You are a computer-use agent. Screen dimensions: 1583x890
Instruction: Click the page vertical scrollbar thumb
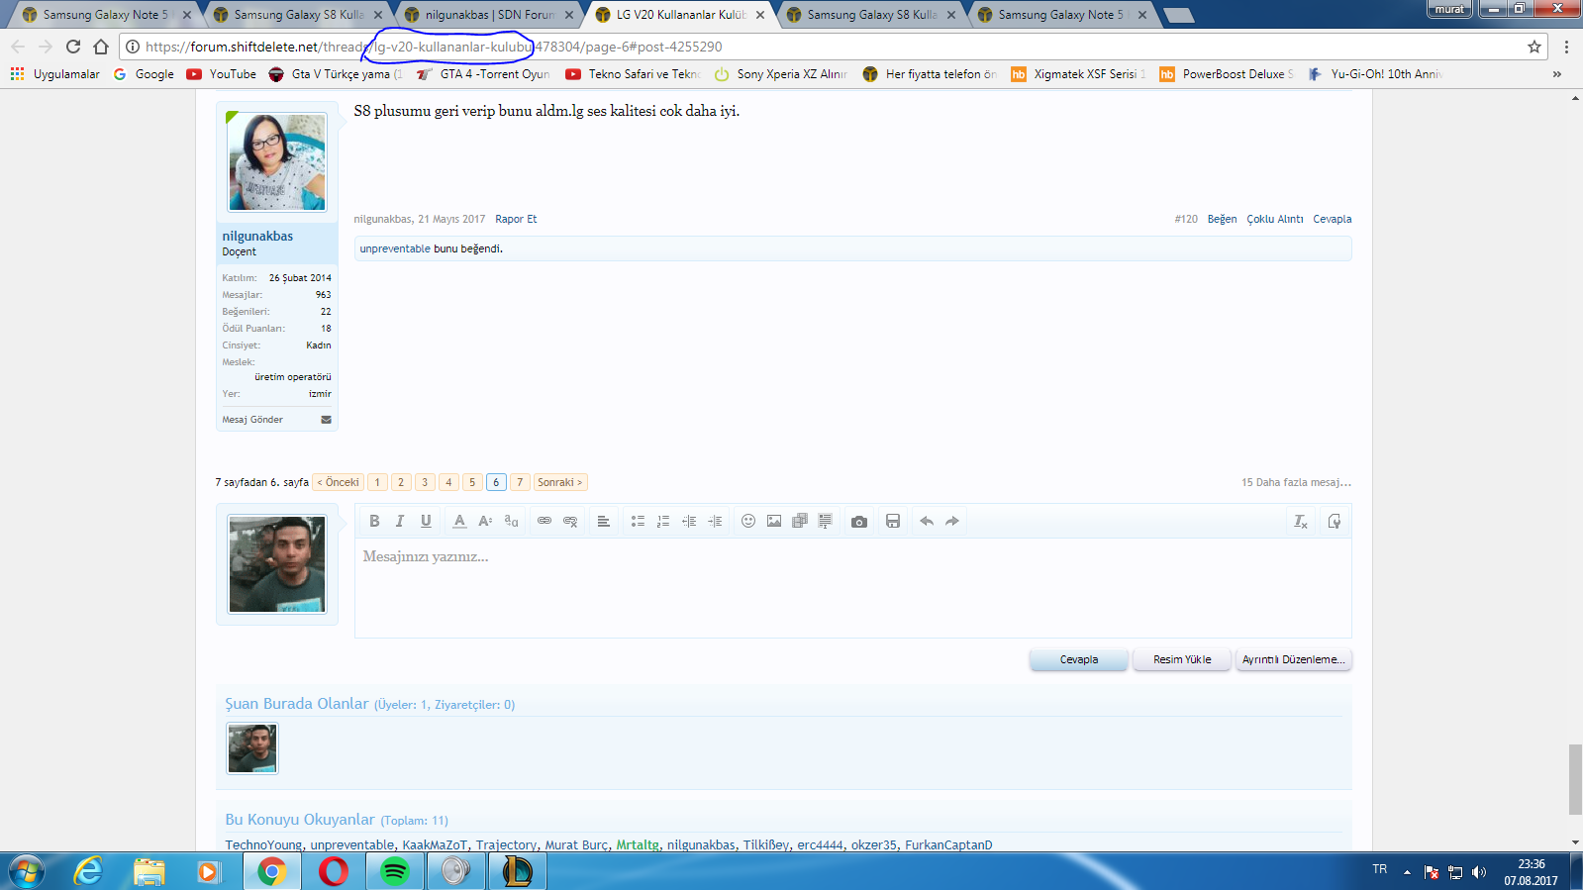[x=1575, y=779]
